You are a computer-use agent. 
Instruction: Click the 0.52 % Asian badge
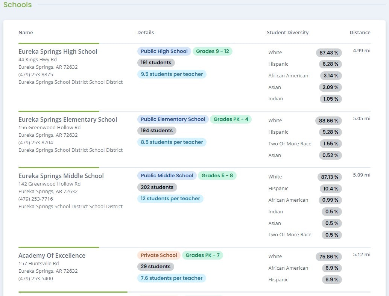click(x=330, y=155)
